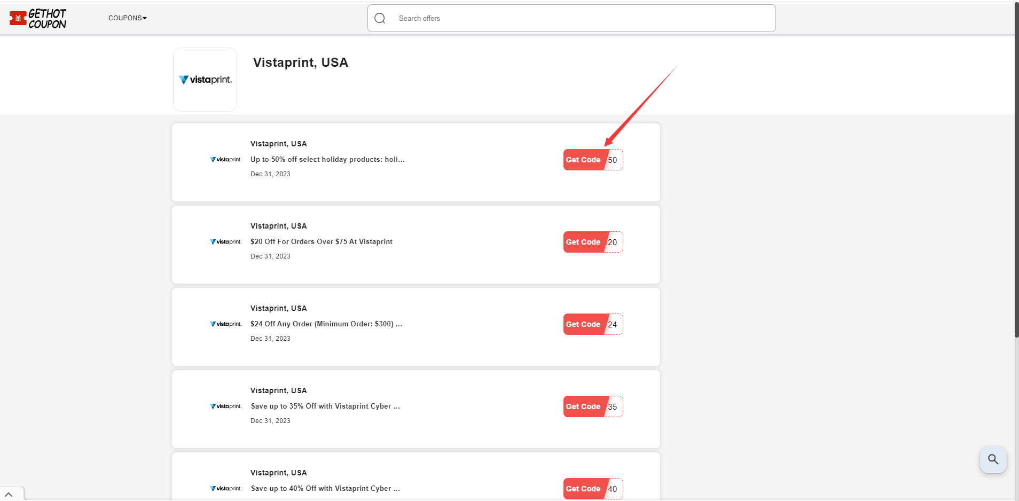Expand the COUPONS dropdown menu
This screenshot has height=501, width=1019.
[128, 18]
